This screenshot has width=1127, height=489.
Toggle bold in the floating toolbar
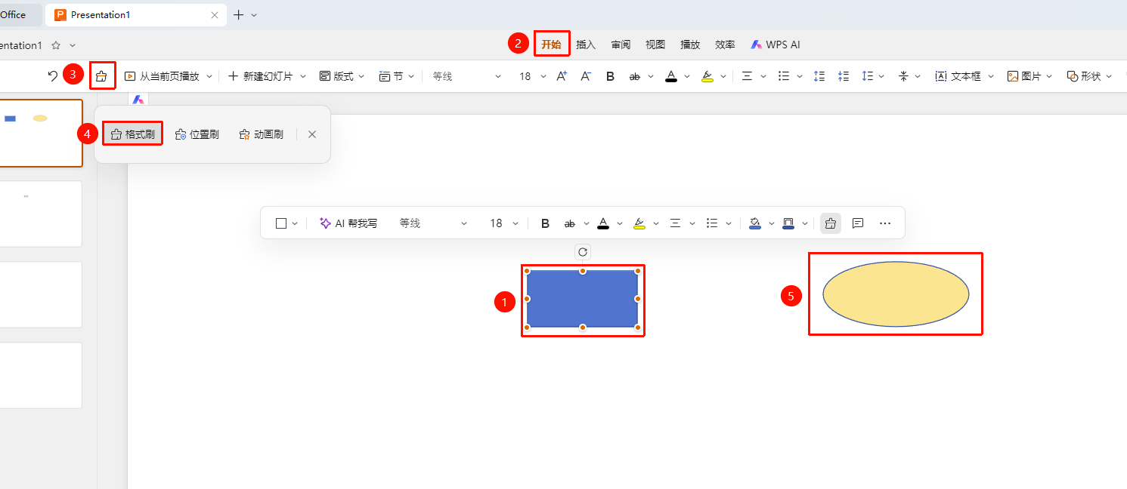545,223
